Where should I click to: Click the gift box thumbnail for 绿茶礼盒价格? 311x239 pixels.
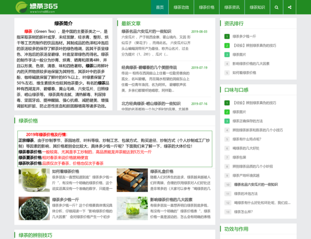coord(132,180)
